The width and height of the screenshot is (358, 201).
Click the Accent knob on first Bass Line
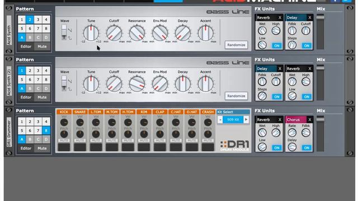(x=205, y=33)
